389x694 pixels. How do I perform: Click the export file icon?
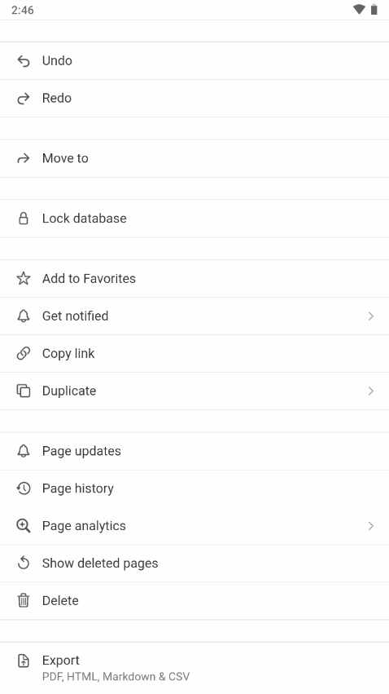point(24,661)
